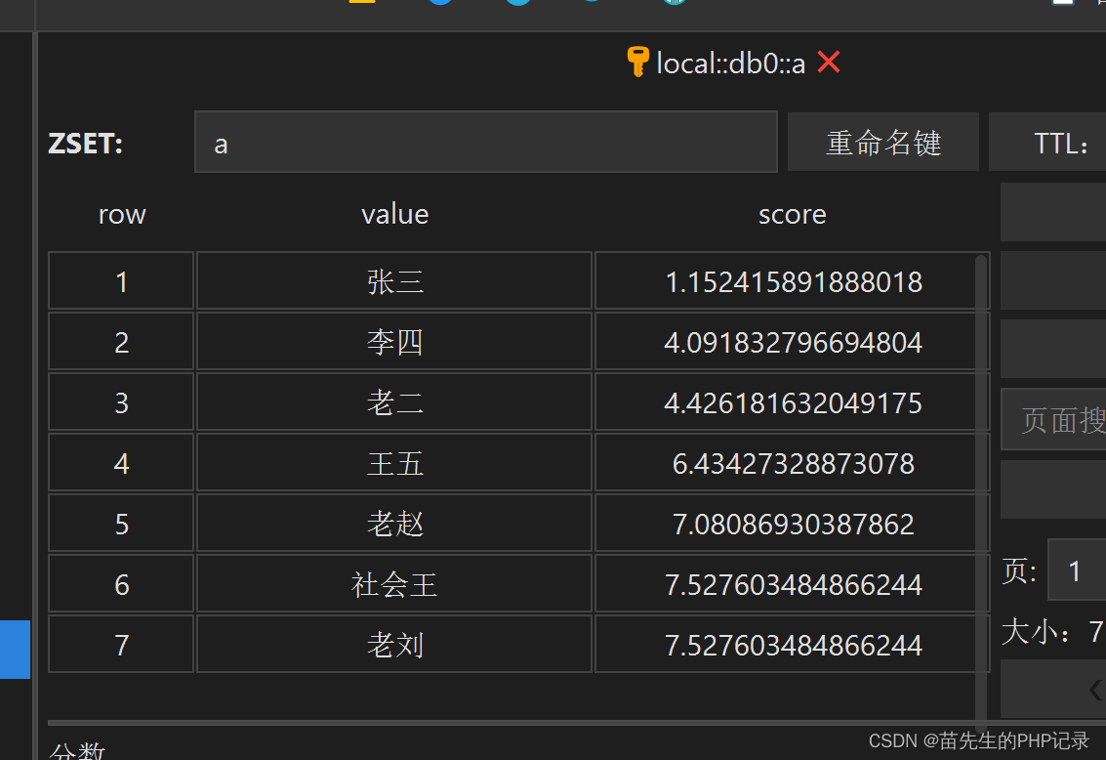Open the first blue circle taskbar icon
The height and width of the screenshot is (760, 1106).
[439, 3]
